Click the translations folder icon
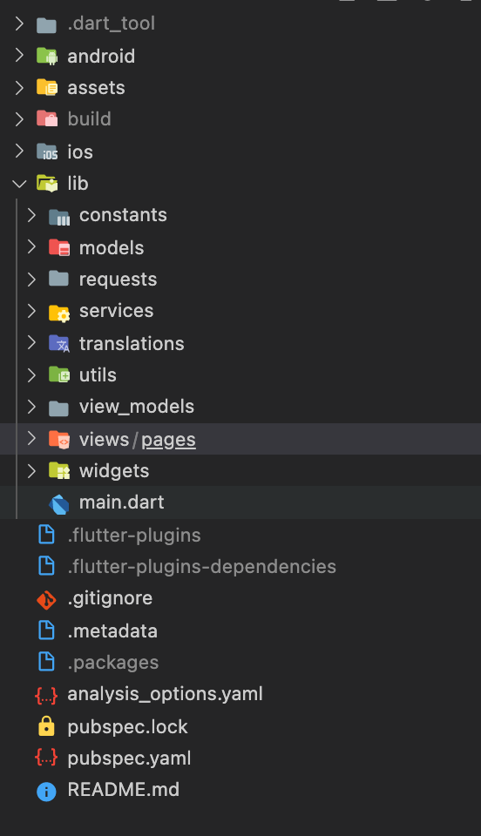This screenshot has height=836, width=481. 58,344
